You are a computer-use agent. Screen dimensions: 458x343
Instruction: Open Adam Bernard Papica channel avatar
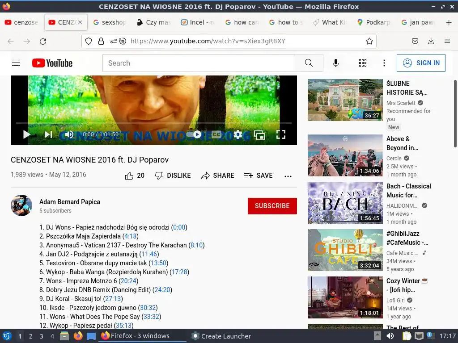point(21,205)
